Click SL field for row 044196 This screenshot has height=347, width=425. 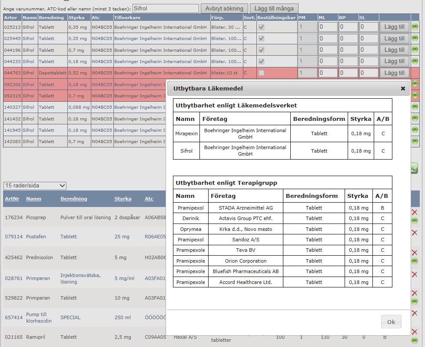369,50
